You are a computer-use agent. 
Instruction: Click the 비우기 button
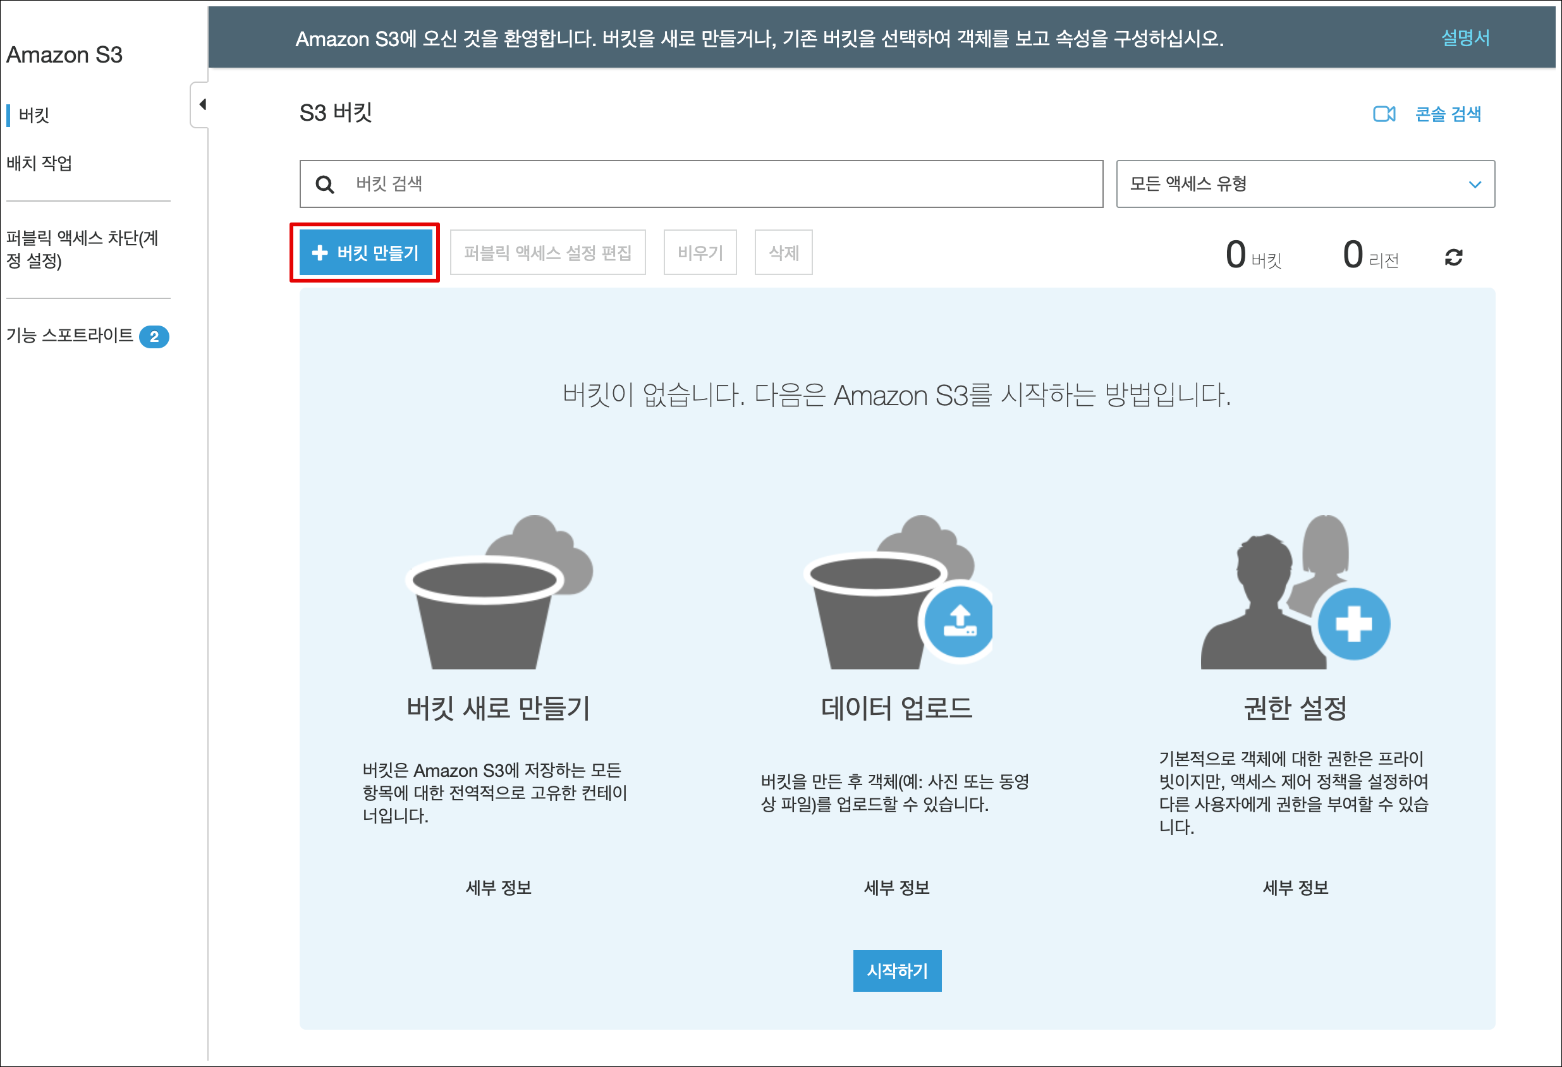tap(700, 253)
